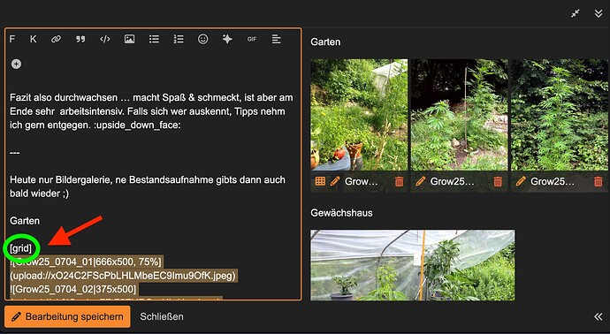The image size is (610, 334).
Task: Create a bulleted list
Action: [154, 39]
